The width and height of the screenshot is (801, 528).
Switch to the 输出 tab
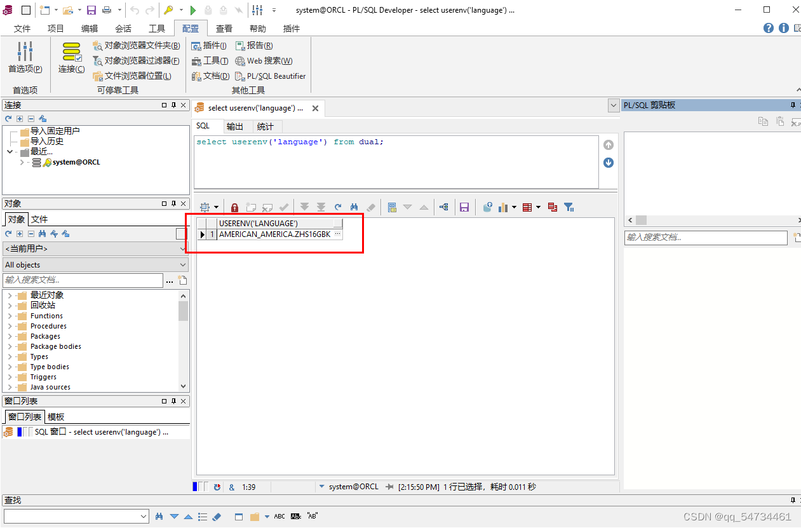pyautogui.click(x=235, y=126)
